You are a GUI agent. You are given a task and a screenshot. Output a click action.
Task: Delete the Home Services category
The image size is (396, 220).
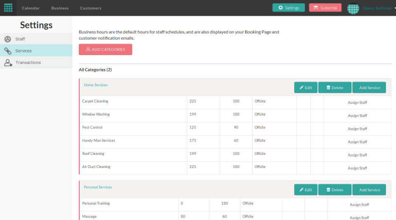335,88
